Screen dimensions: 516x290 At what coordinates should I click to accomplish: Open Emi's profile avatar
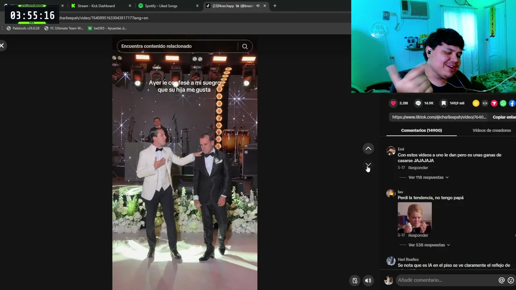click(x=391, y=151)
